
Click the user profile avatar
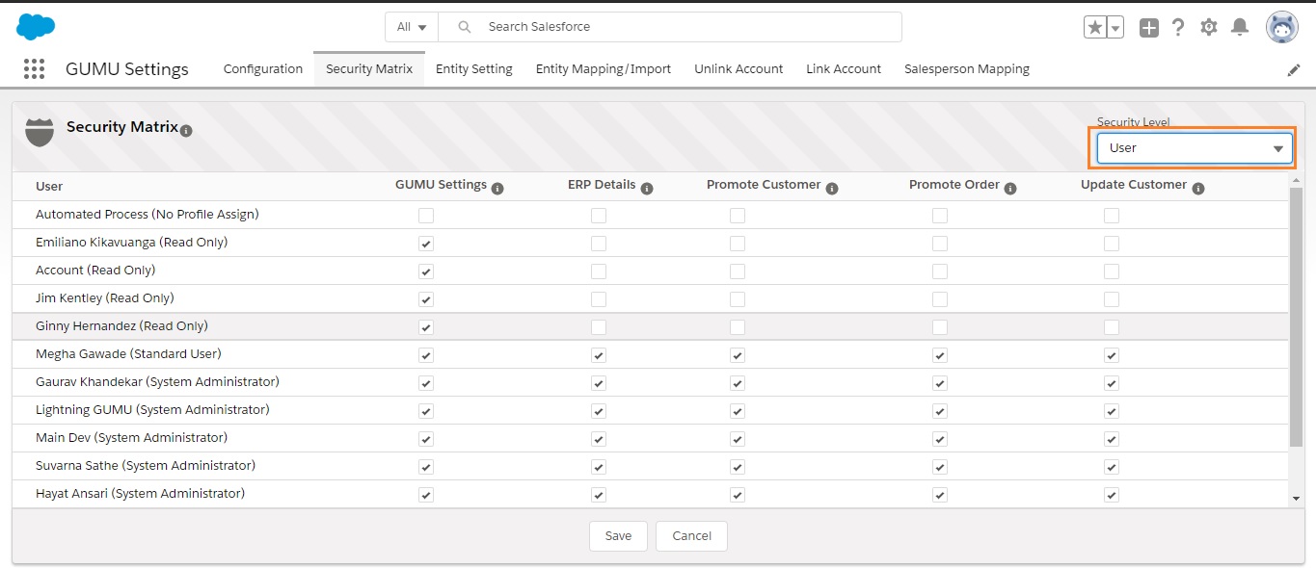(x=1282, y=28)
